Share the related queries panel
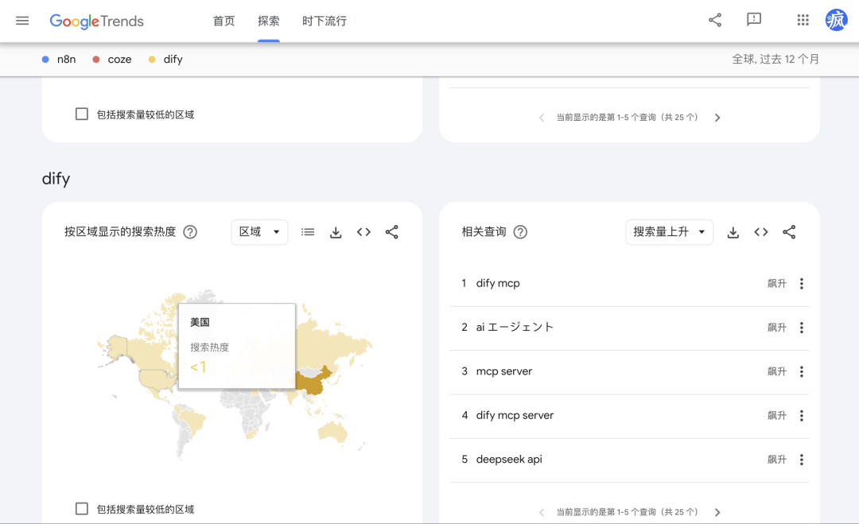 789,232
